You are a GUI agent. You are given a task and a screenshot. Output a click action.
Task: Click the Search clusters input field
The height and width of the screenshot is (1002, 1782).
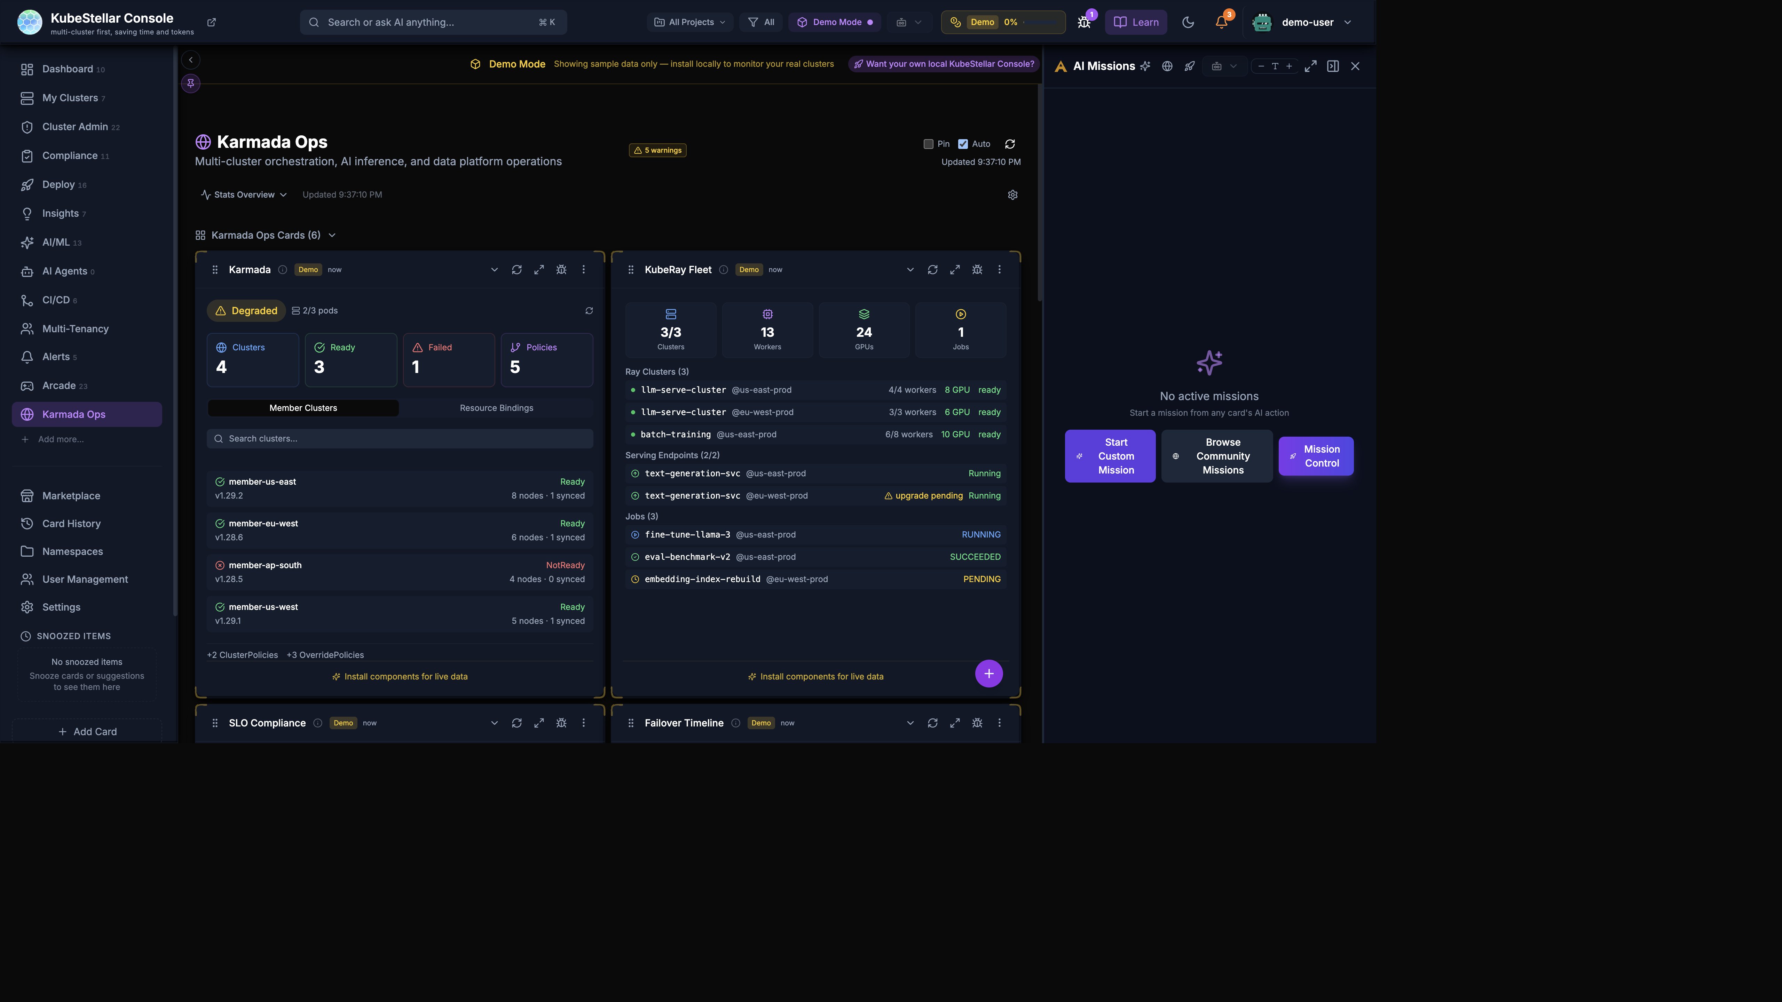point(400,438)
